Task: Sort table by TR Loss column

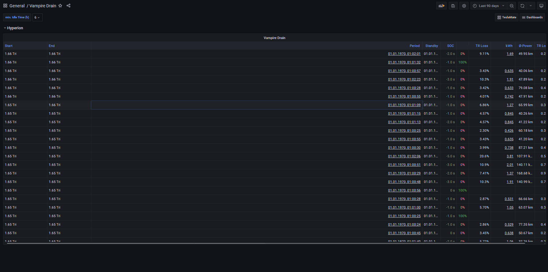Action: pos(482,46)
